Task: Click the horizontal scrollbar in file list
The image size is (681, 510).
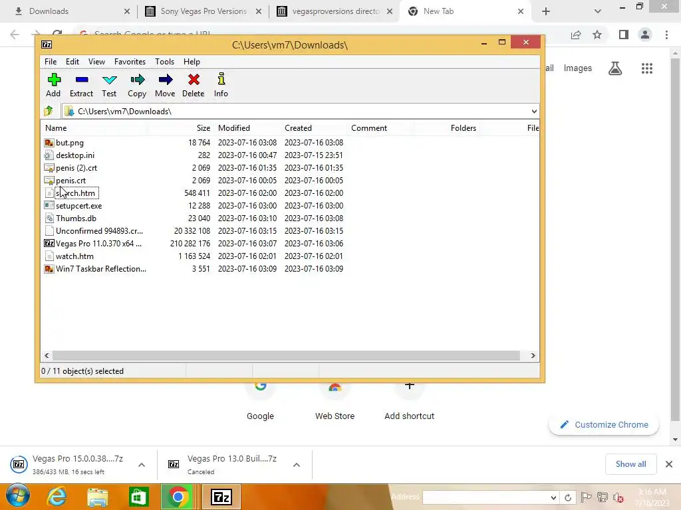Action: pyautogui.click(x=286, y=356)
